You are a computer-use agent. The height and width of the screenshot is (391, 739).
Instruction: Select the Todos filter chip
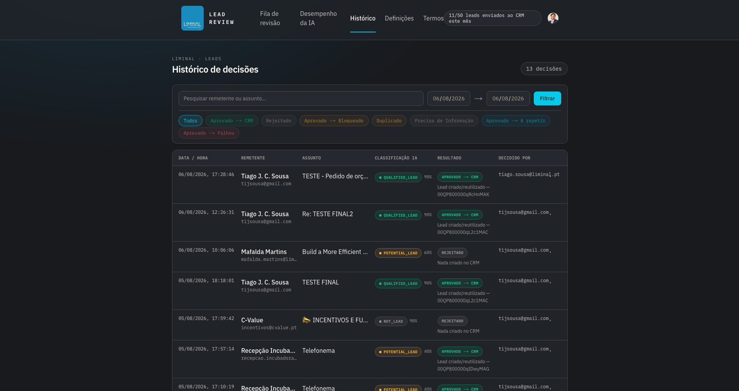tap(191, 121)
